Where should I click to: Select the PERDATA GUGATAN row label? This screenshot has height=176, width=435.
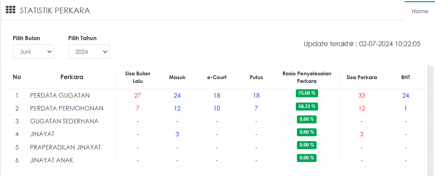click(60, 95)
